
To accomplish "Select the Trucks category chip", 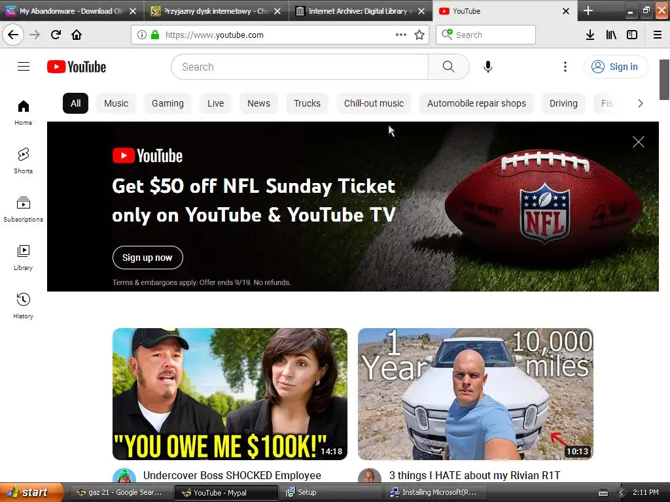I will (x=307, y=103).
